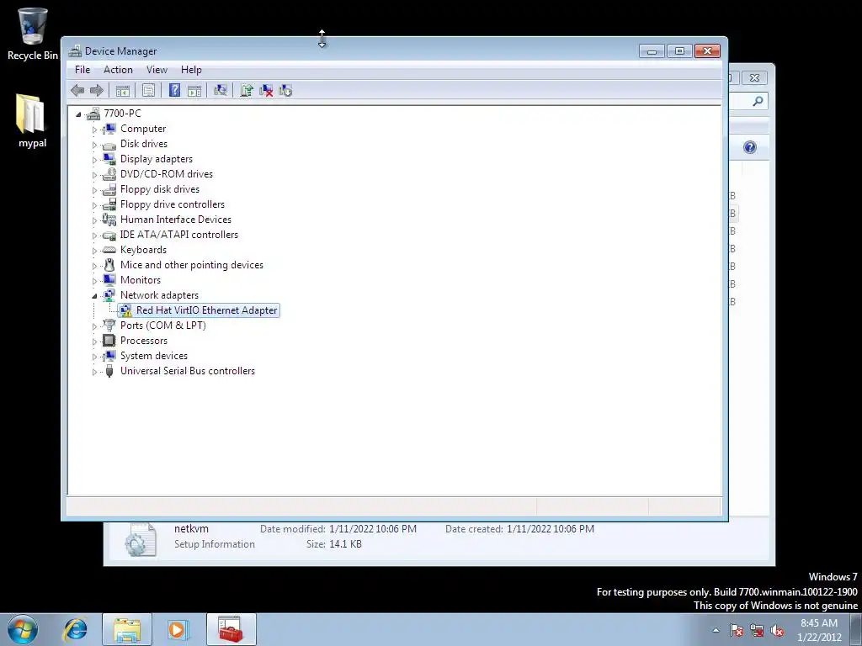862x646 pixels.
Task: Click the muted volume tray icon
Action: 777,630
